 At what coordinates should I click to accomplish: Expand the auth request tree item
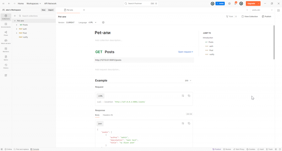pos(17,29)
